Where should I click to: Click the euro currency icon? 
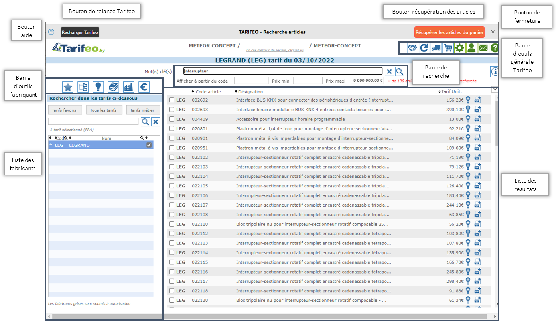tap(144, 87)
